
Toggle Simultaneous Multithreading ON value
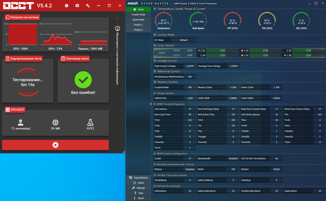190,76
